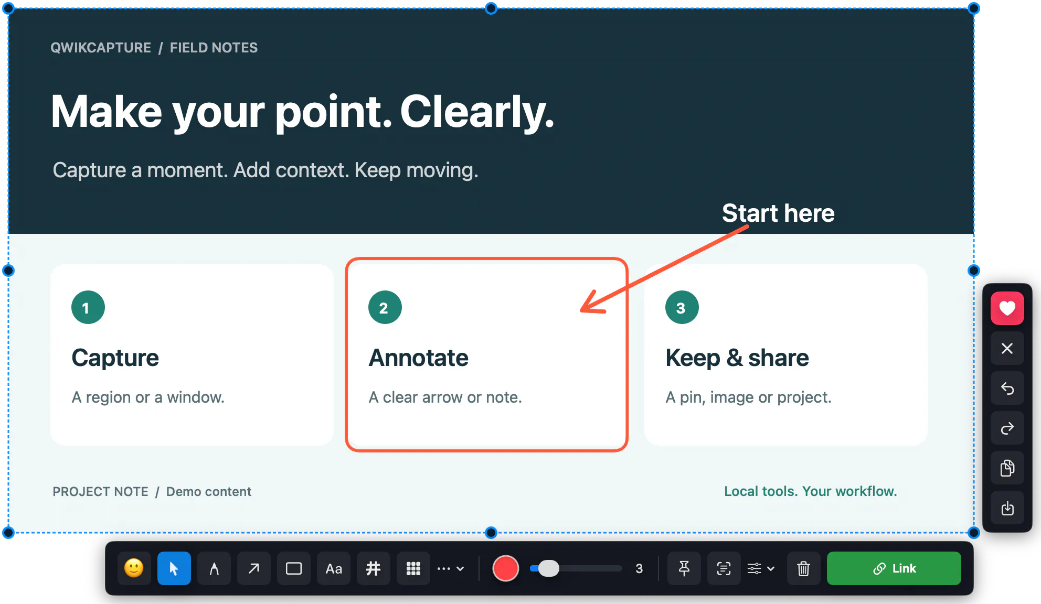
Task: Select the hash counter tool
Action: pyautogui.click(x=373, y=568)
